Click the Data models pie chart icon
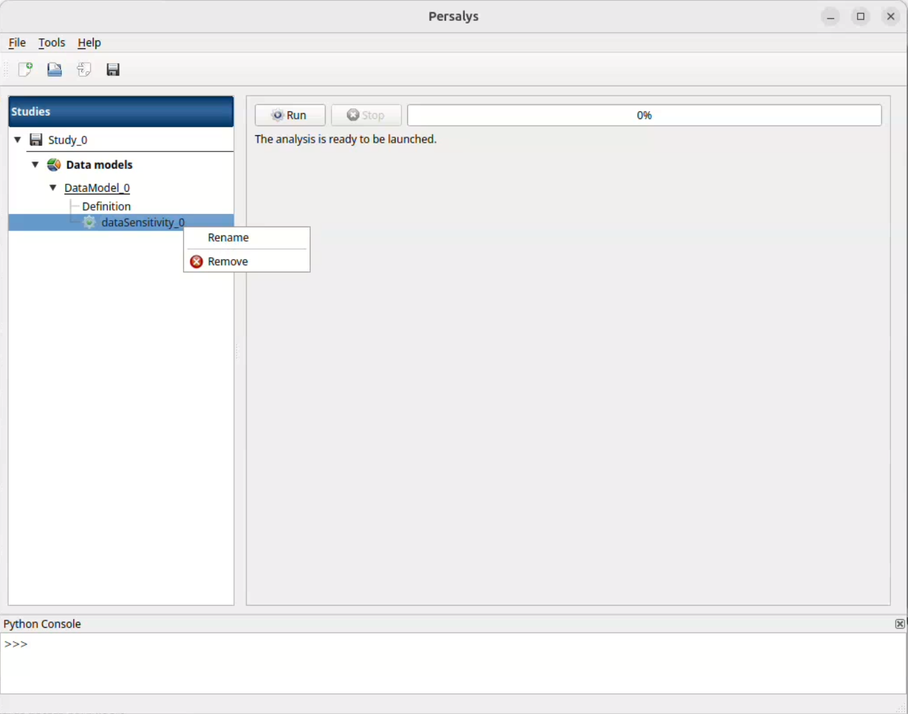The image size is (908, 714). click(x=54, y=165)
